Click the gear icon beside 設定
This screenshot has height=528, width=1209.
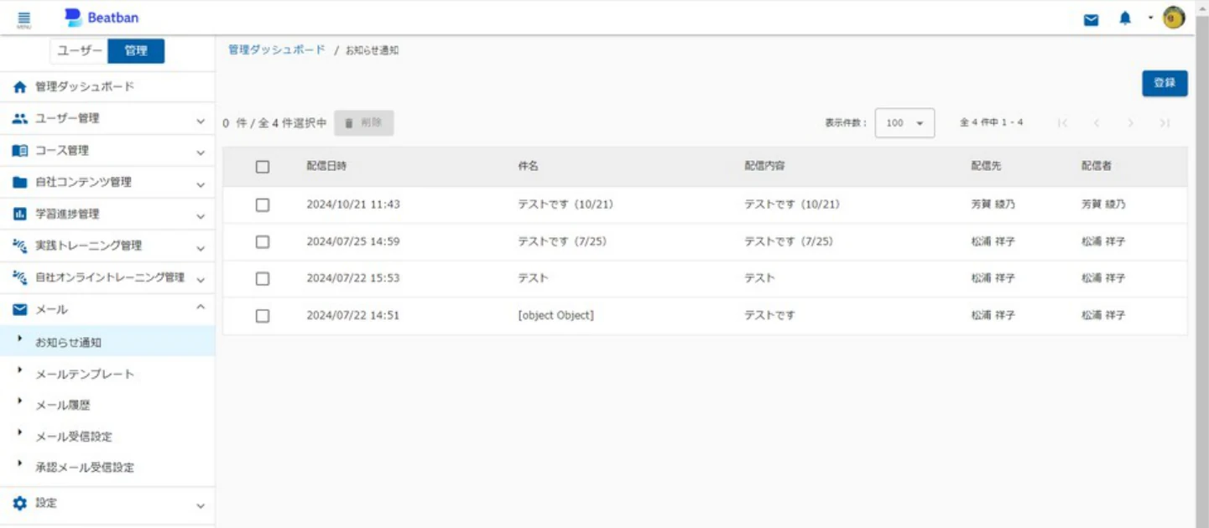point(20,503)
